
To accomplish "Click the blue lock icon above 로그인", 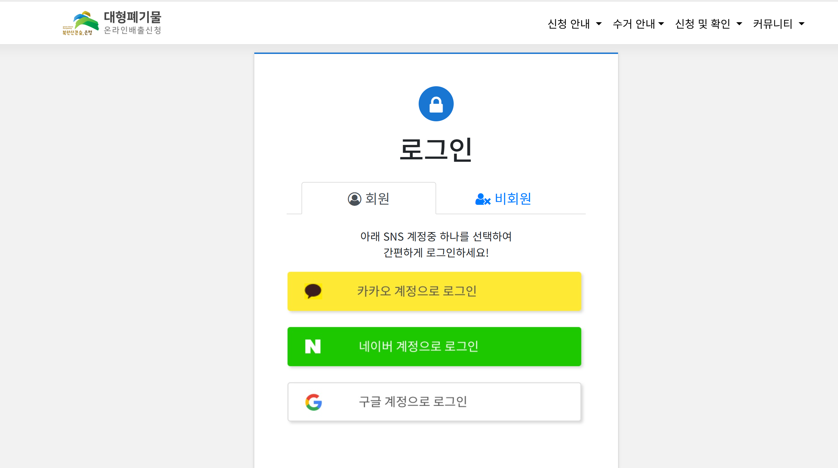I will click(436, 104).
